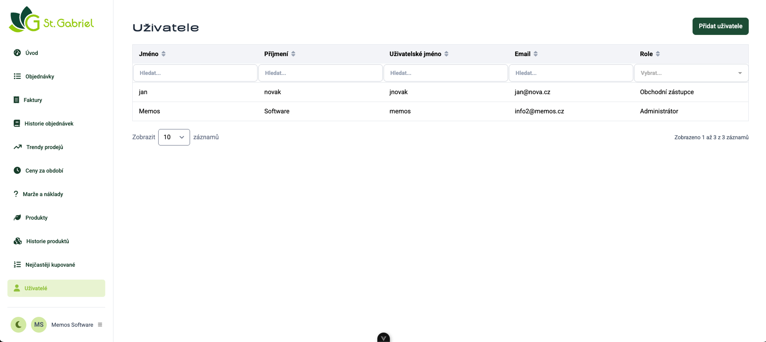Click the St. Gabriel logo
The image size is (766, 342).
(51, 20)
